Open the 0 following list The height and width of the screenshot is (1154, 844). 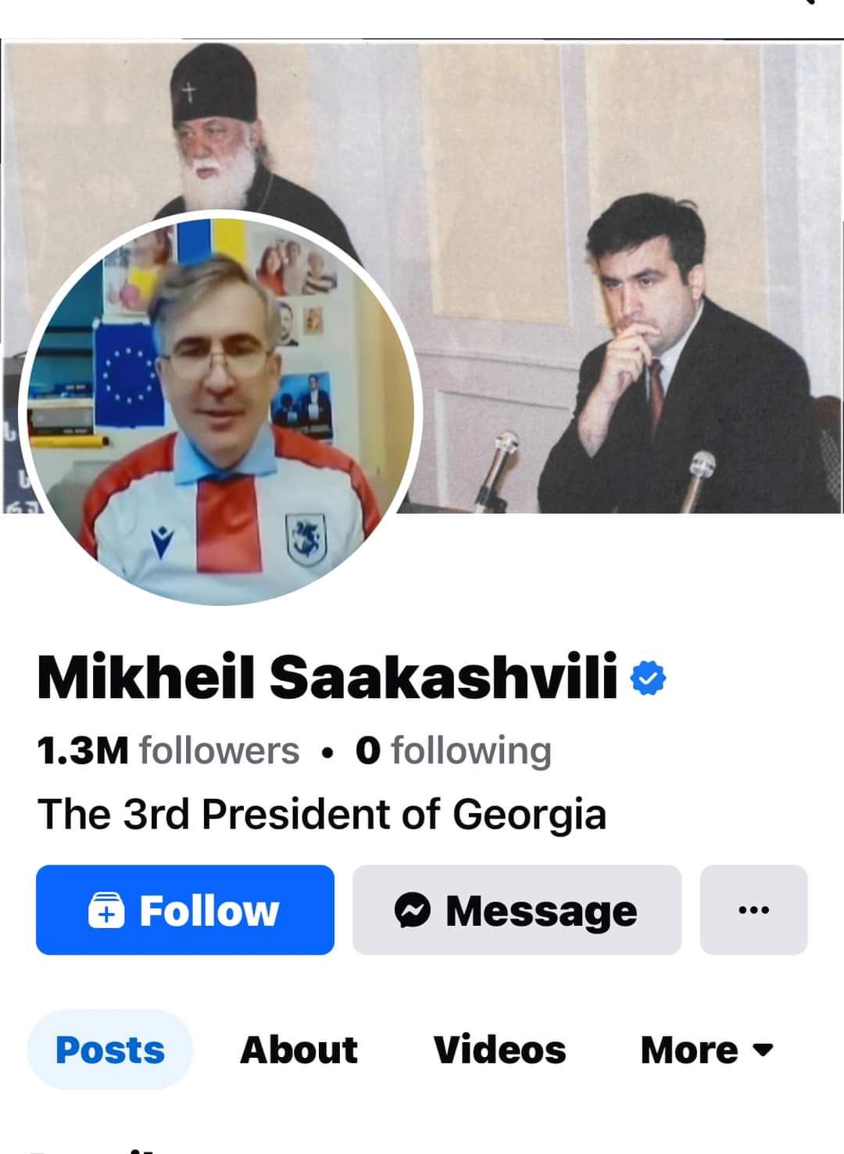[x=453, y=751]
